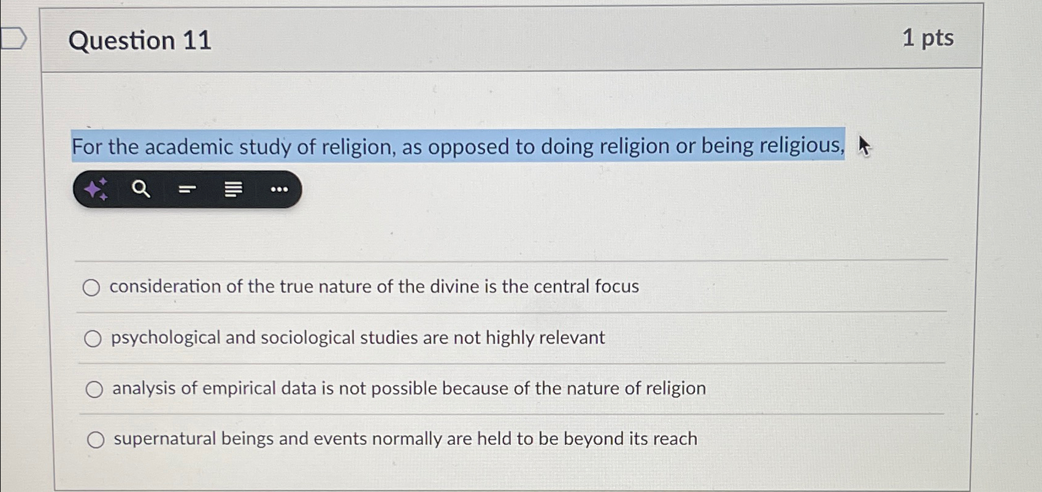Screen dimensions: 1042x492
Task: Choose psychological and sociological studies option
Action: click(x=93, y=338)
